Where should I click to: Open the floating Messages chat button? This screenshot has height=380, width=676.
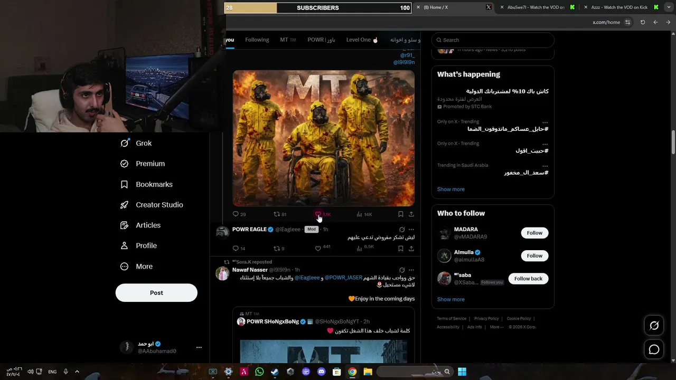[654, 349]
